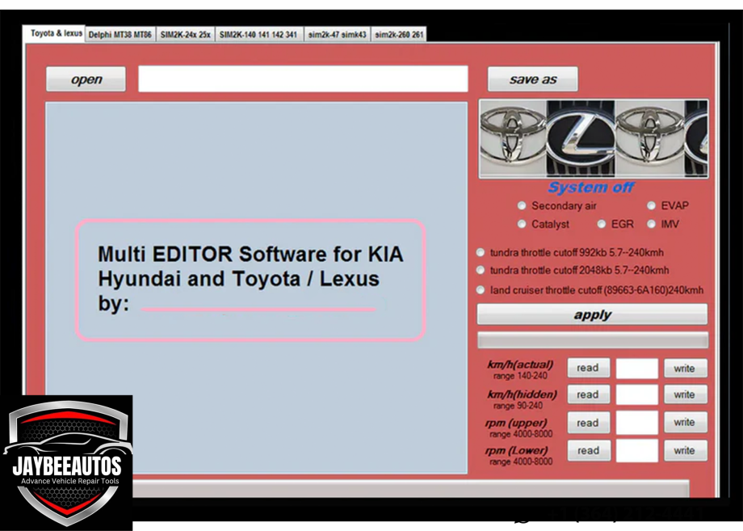Choose land cruiser throttle cutoff option
Image resolution: width=743 pixels, height=531 pixels.
click(481, 289)
